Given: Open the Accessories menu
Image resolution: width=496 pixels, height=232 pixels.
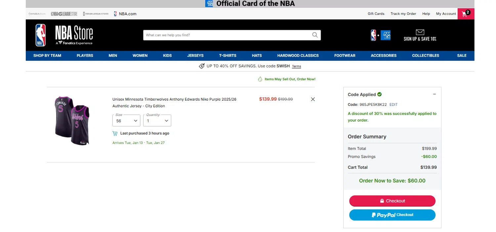Looking at the screenshot, I should tap(384, 55).
